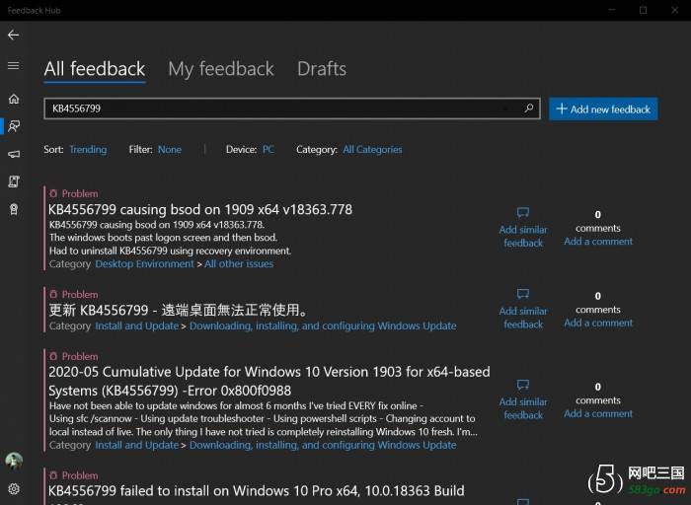Open the hamburger navigation menu
This screenshot has height=505, width=691.
click(13, 66)
